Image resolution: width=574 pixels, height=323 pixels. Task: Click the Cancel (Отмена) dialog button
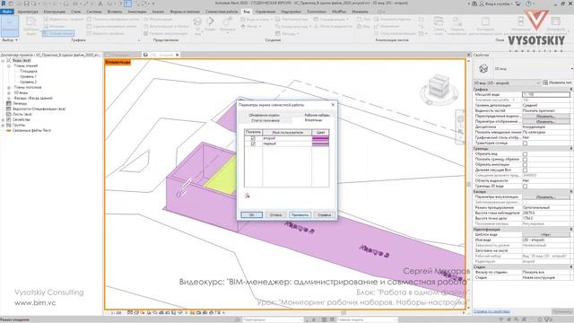coord(275,215)
